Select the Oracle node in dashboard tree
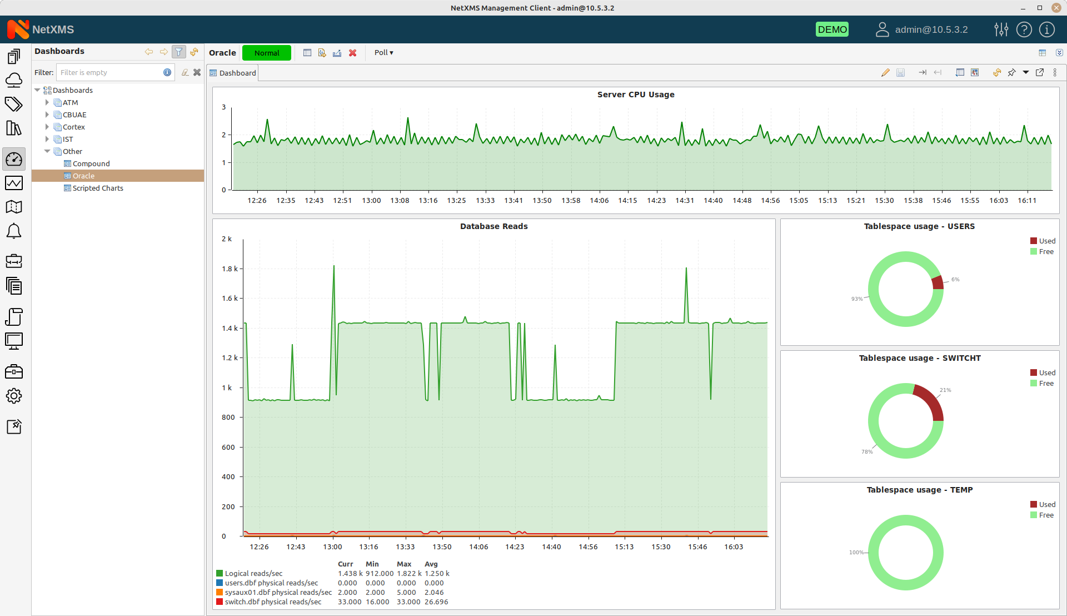The image size is (1067, 616). pos(83,175)
